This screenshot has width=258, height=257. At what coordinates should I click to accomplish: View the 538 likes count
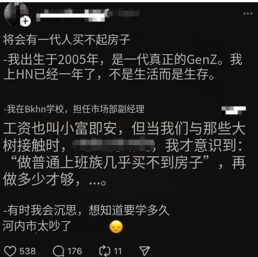(27, 251)
